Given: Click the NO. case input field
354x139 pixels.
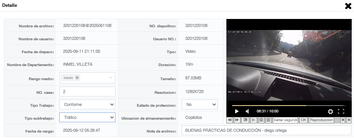Looking at the screenshot, I should coord(87,92).
